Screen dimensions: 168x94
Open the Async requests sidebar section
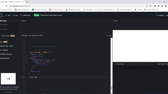click(x=4, y=50)
